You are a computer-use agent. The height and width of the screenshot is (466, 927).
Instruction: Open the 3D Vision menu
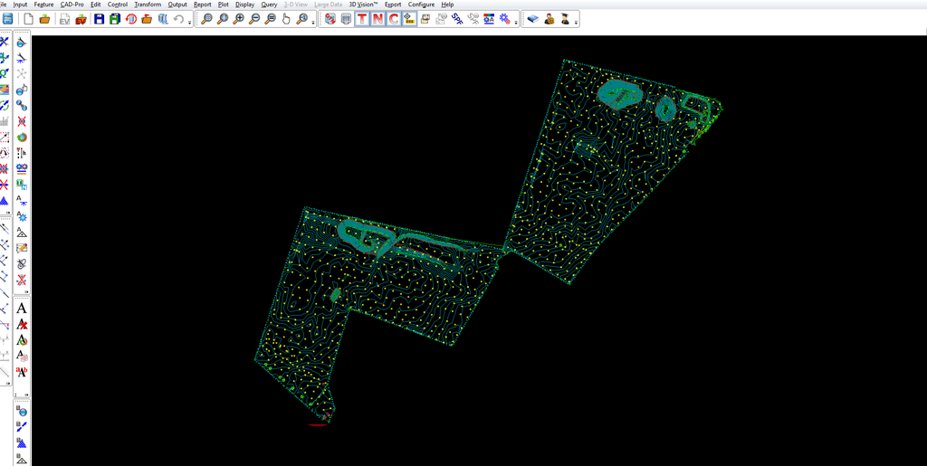(x=363, y=5)
